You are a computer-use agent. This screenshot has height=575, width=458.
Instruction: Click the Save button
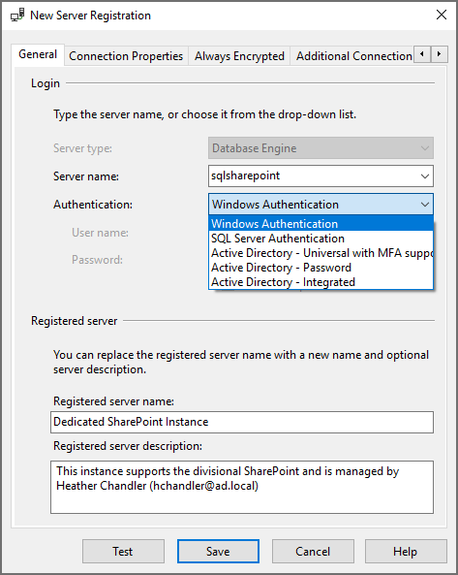[x=218, y=551]
